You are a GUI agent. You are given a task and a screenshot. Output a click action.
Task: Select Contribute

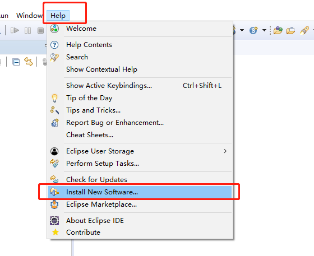pyautogui.click(x=140, y=232)
